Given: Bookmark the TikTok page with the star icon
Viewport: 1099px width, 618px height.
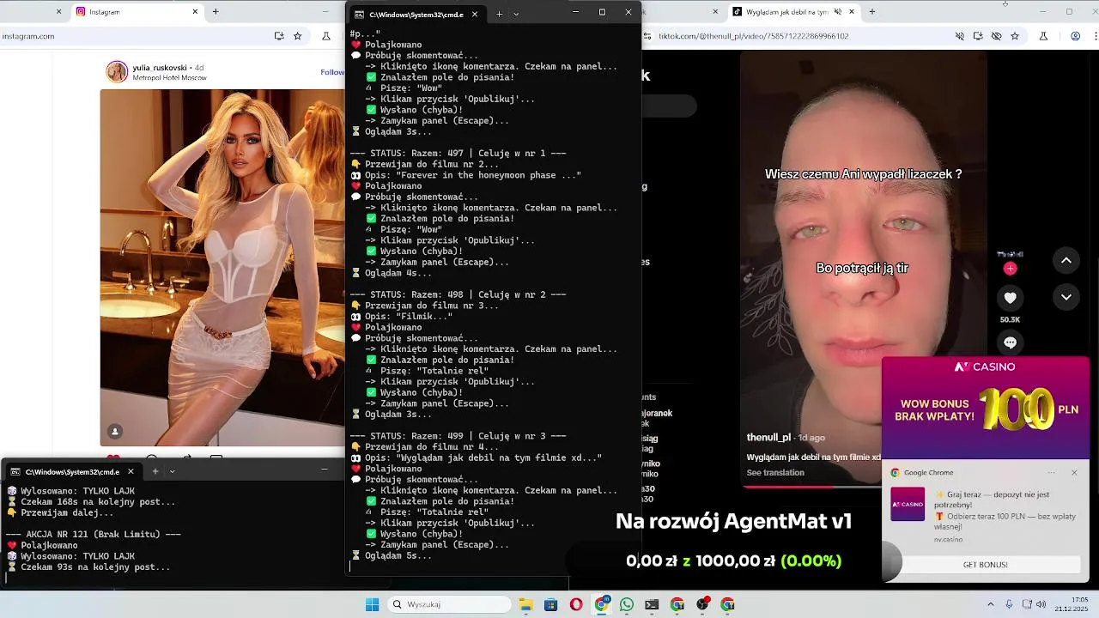Looking at the screenshot, I should (1015, 36).
